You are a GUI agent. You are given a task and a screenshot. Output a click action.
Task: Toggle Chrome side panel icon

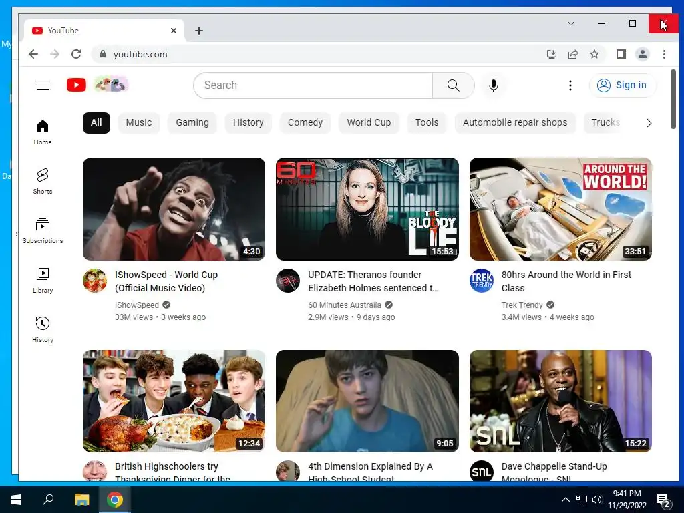click(x=621, y=54)
